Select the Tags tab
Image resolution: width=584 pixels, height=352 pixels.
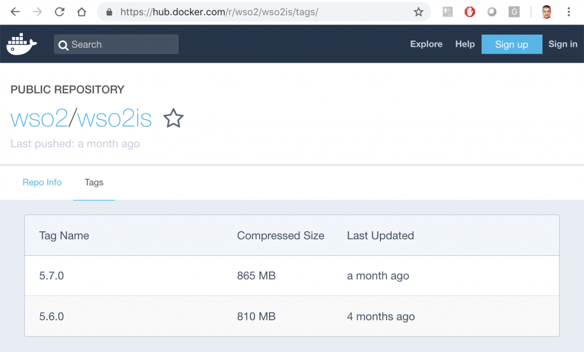point(94,182)
